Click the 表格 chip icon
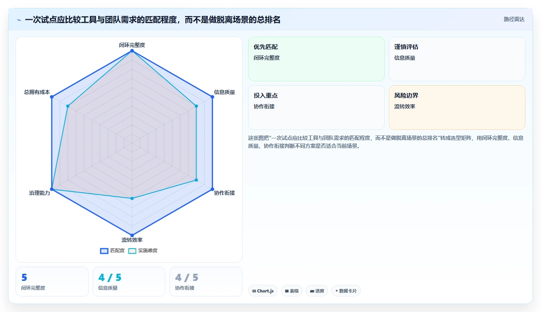 pyautogui.click(x=286, y=291)
